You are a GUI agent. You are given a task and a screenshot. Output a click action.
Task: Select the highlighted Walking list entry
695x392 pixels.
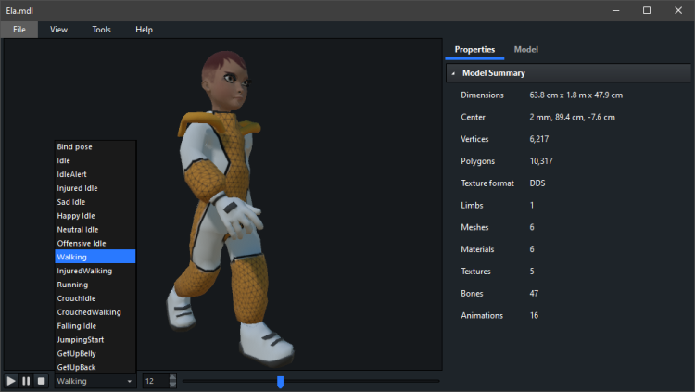point(95,257)
